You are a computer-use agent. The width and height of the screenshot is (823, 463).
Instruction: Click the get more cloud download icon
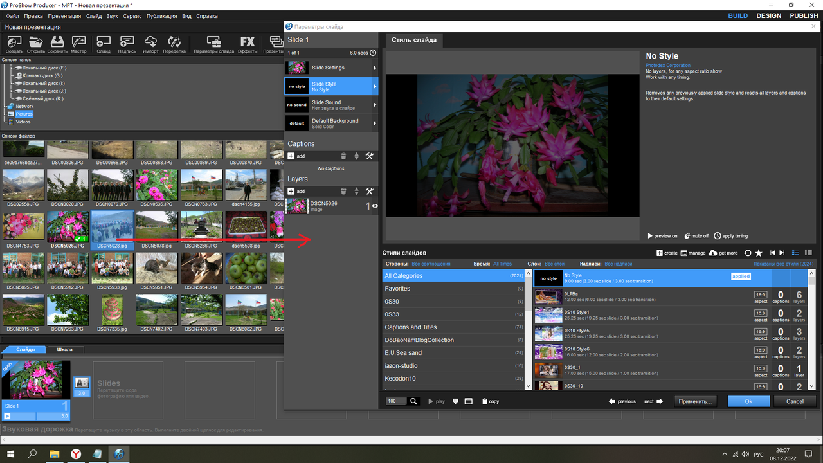712,253
